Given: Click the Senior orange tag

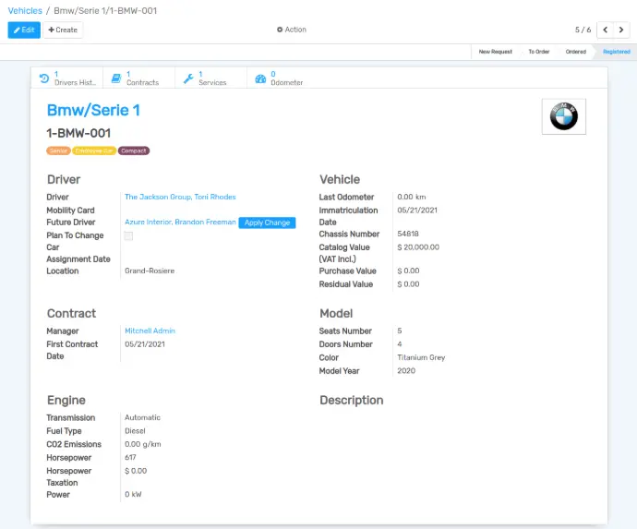Looking at the screenshot, I should [x=58, y=150].
